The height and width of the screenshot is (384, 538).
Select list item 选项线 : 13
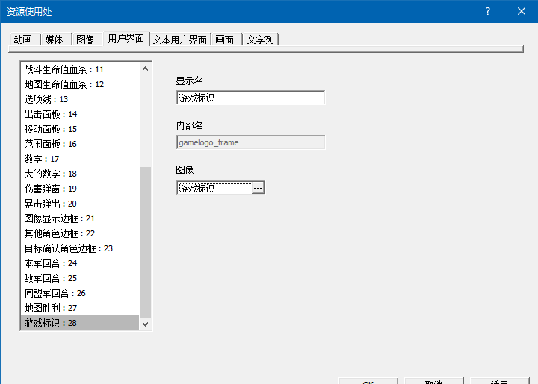[x=80, y=99]
